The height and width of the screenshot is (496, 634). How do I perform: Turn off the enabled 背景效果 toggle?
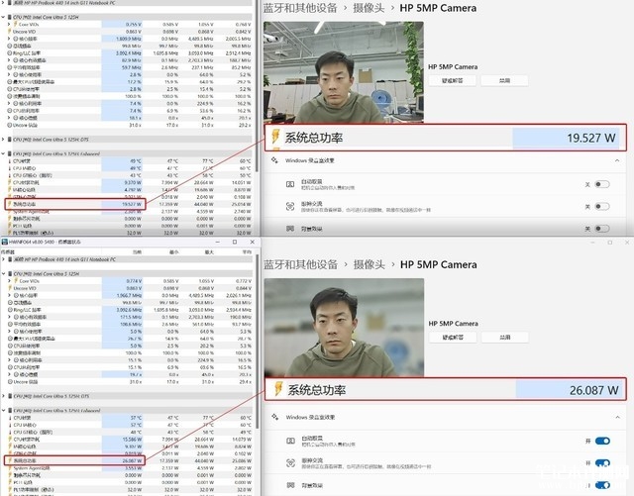pyautogui.click(x=602, y=485)
